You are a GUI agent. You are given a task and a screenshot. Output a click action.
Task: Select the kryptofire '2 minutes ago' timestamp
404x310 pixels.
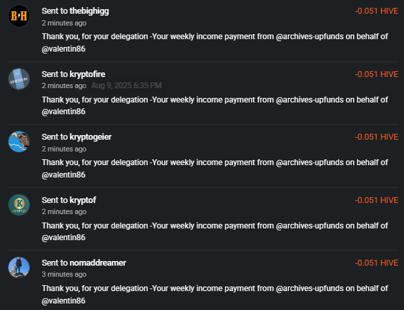point(64,85)
